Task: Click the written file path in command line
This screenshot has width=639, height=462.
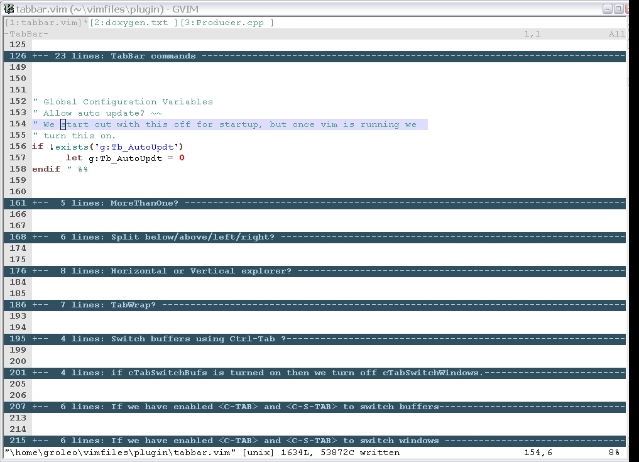Action: point(120,453)
